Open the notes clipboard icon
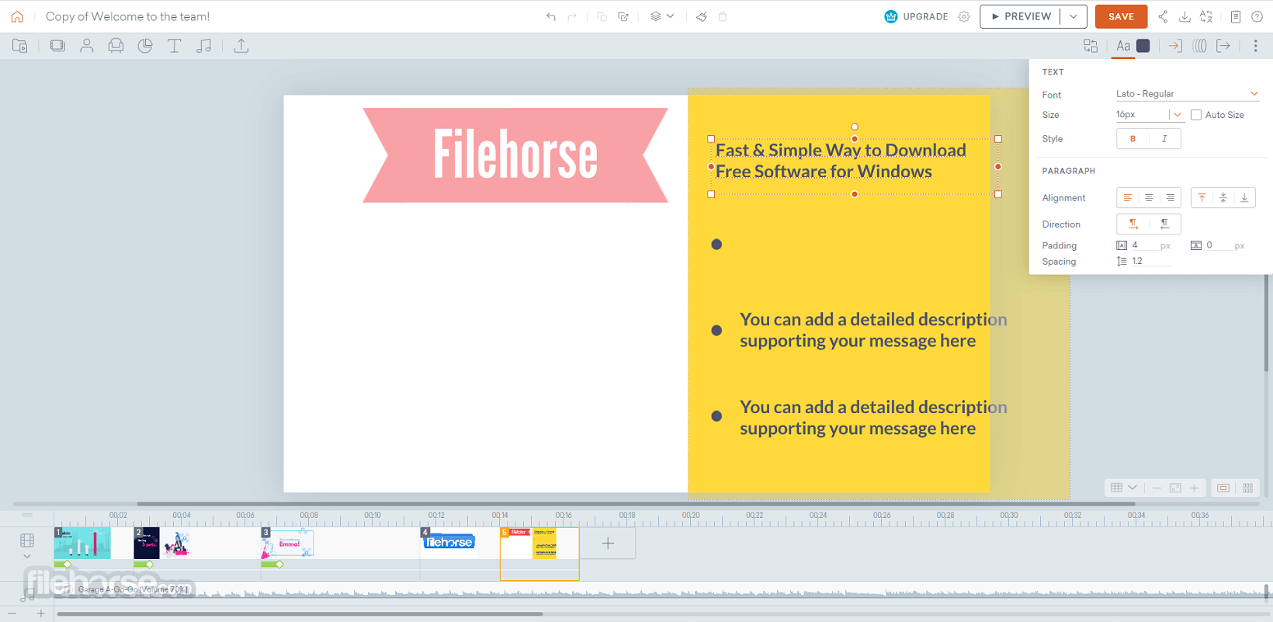This screenshot has height=622, width=1273. [1236, 16]
